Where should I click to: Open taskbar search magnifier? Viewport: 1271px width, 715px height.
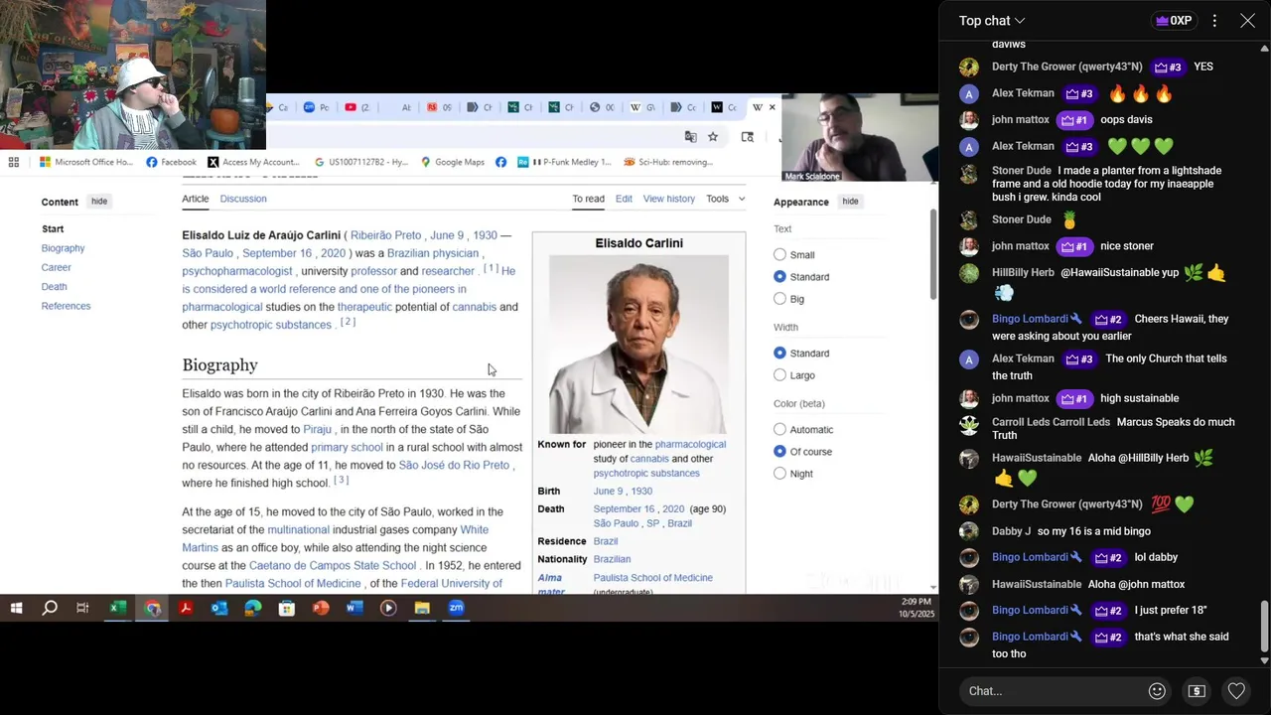point(50,608)
